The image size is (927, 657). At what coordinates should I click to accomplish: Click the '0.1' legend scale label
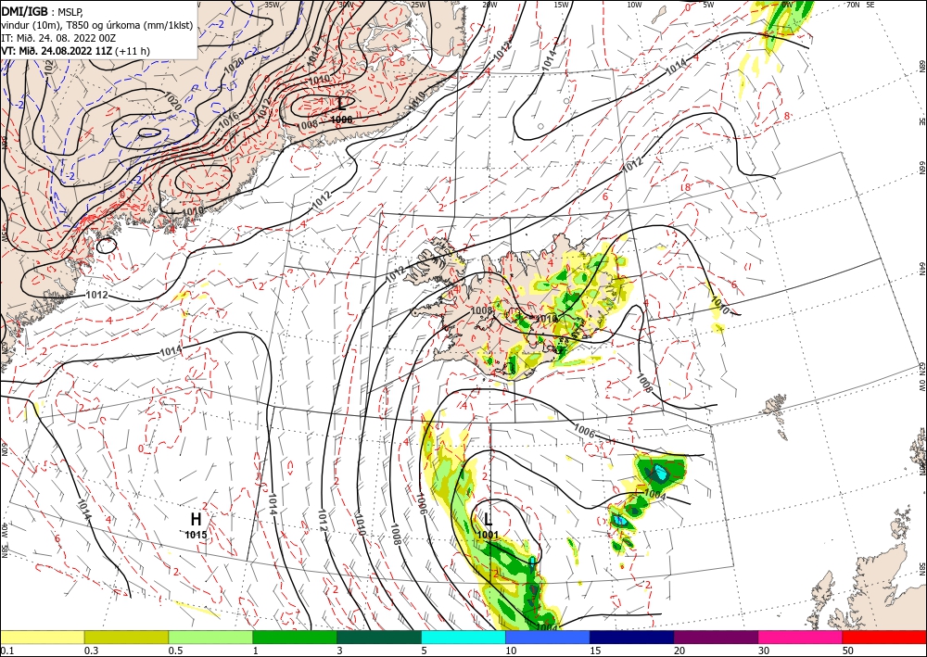[6, 651]
